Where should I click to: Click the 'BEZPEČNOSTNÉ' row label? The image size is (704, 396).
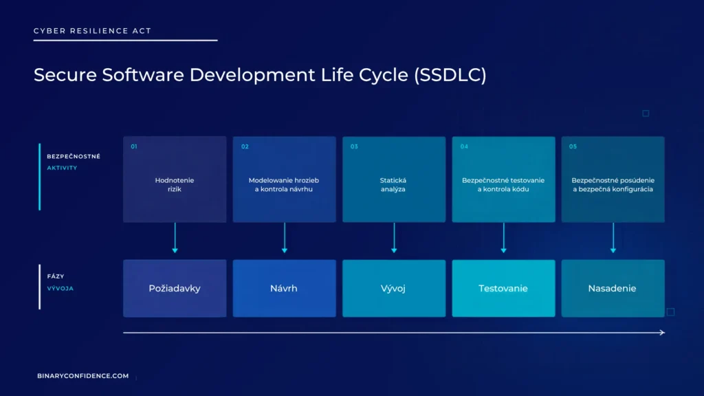(x=74, y=156)
